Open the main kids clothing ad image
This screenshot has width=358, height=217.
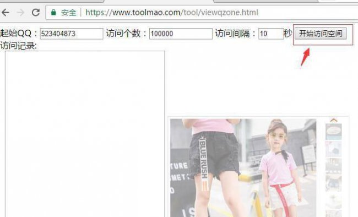click(x=243, y=168)
